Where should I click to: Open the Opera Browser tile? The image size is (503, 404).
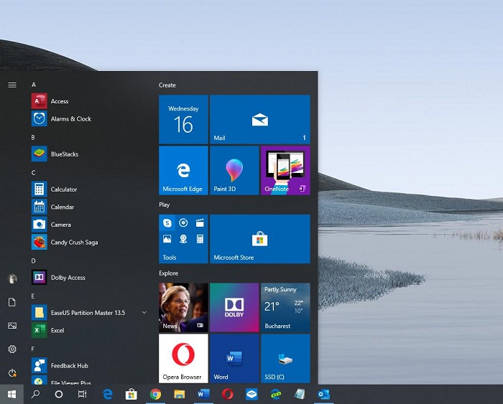[183, 358]
